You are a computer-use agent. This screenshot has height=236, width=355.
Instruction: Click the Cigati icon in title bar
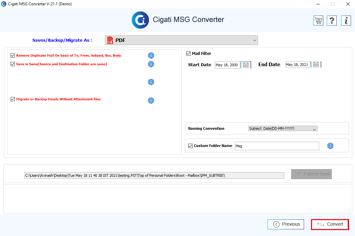click(4, 4)
